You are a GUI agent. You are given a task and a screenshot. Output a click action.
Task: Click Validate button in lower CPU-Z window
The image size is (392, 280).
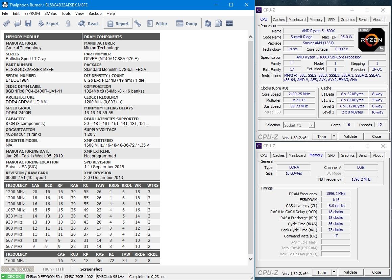pyautogui.click(x=350, y=272)
